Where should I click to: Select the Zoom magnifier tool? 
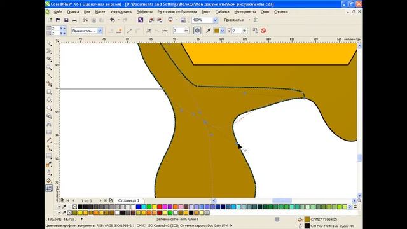coord(49,67)
